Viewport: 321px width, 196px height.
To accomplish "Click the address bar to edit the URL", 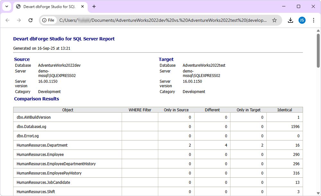I will pos(144,20).
